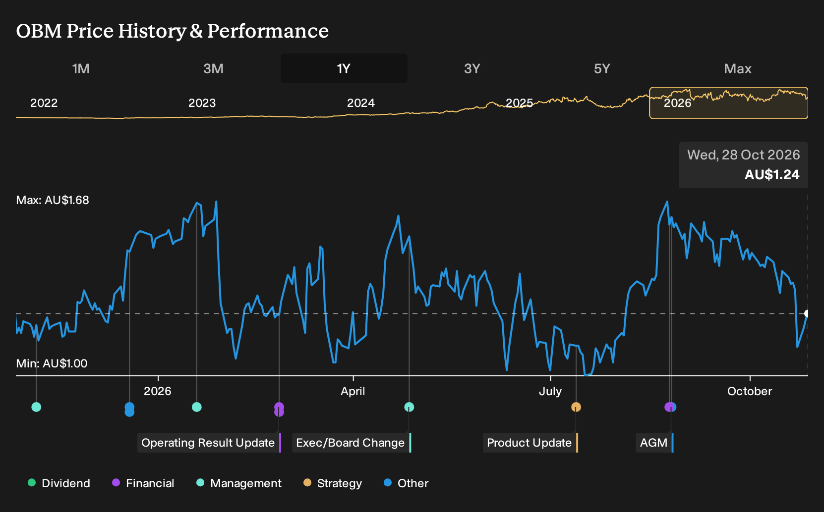Select the 1Y range tab

344,68
